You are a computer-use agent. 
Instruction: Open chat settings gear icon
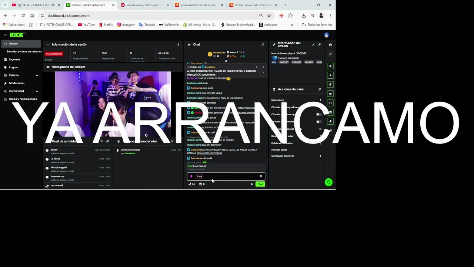252,184
